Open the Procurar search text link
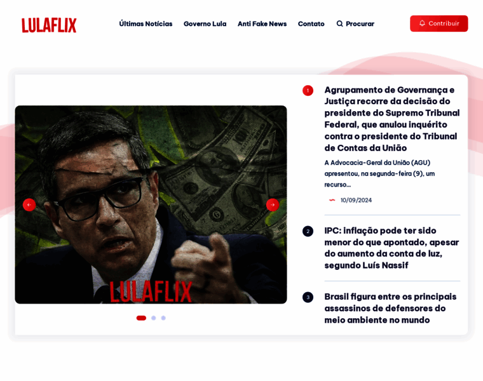Viewport: 483px width, 381px height. coord(360,23)
